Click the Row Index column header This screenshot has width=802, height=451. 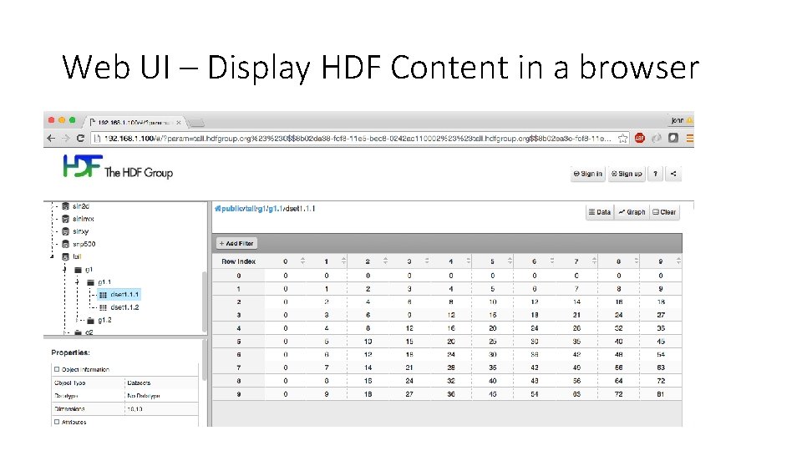tap(238, 261)
